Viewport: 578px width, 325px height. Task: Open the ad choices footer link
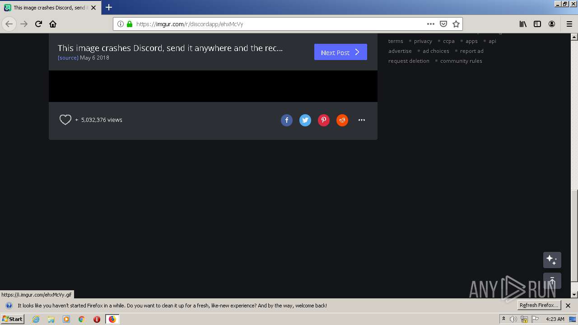click(436, 51)
